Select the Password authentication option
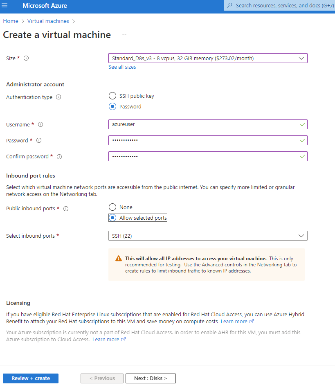This screenshot has height=385, width=335. click(112, 106)
